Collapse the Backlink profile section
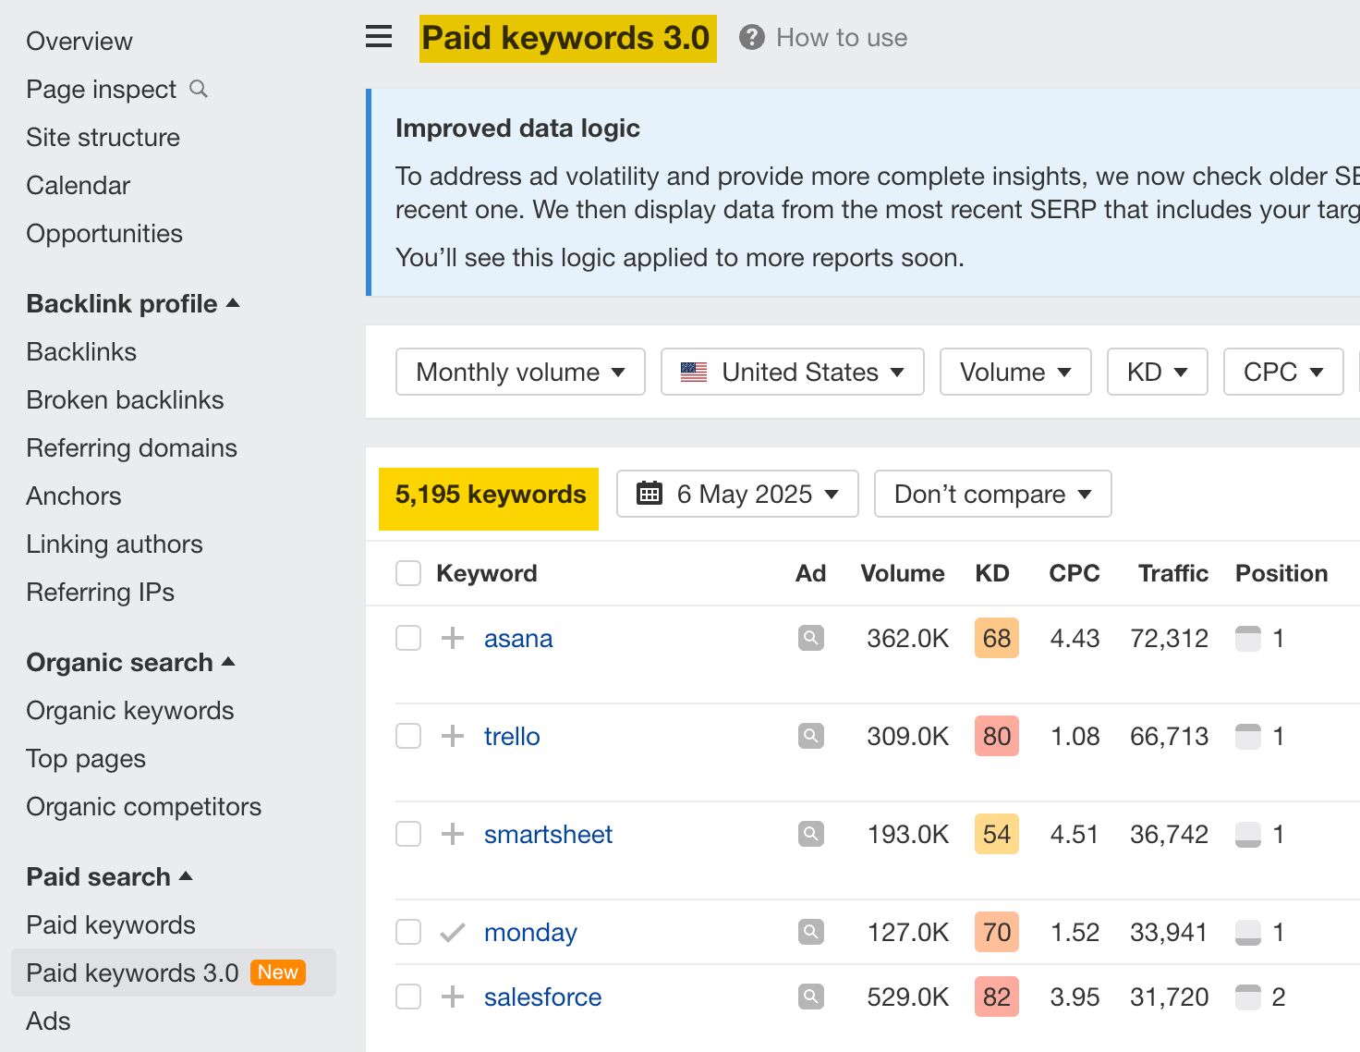 [x=232, y=302]
